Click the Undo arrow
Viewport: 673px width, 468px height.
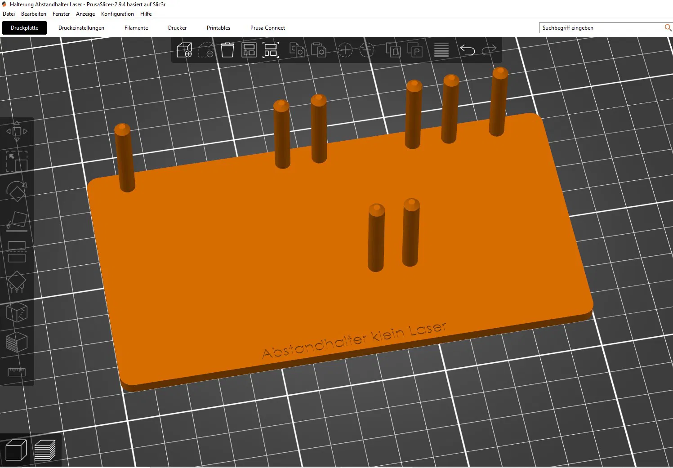468,50
